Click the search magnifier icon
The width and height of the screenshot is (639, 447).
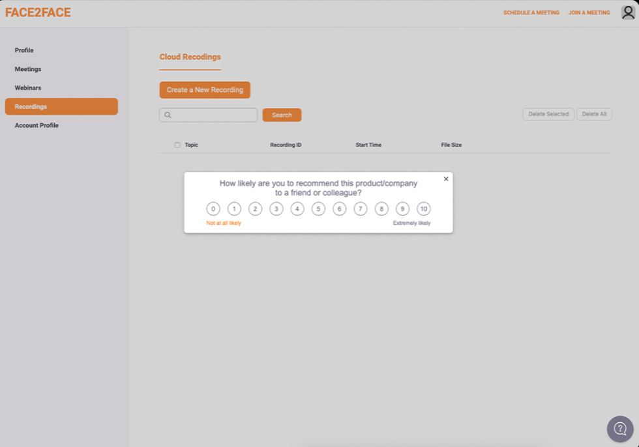[168, 115]
